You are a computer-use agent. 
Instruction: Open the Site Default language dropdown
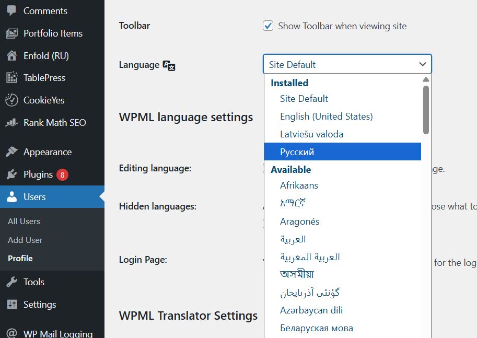[347, 64]
